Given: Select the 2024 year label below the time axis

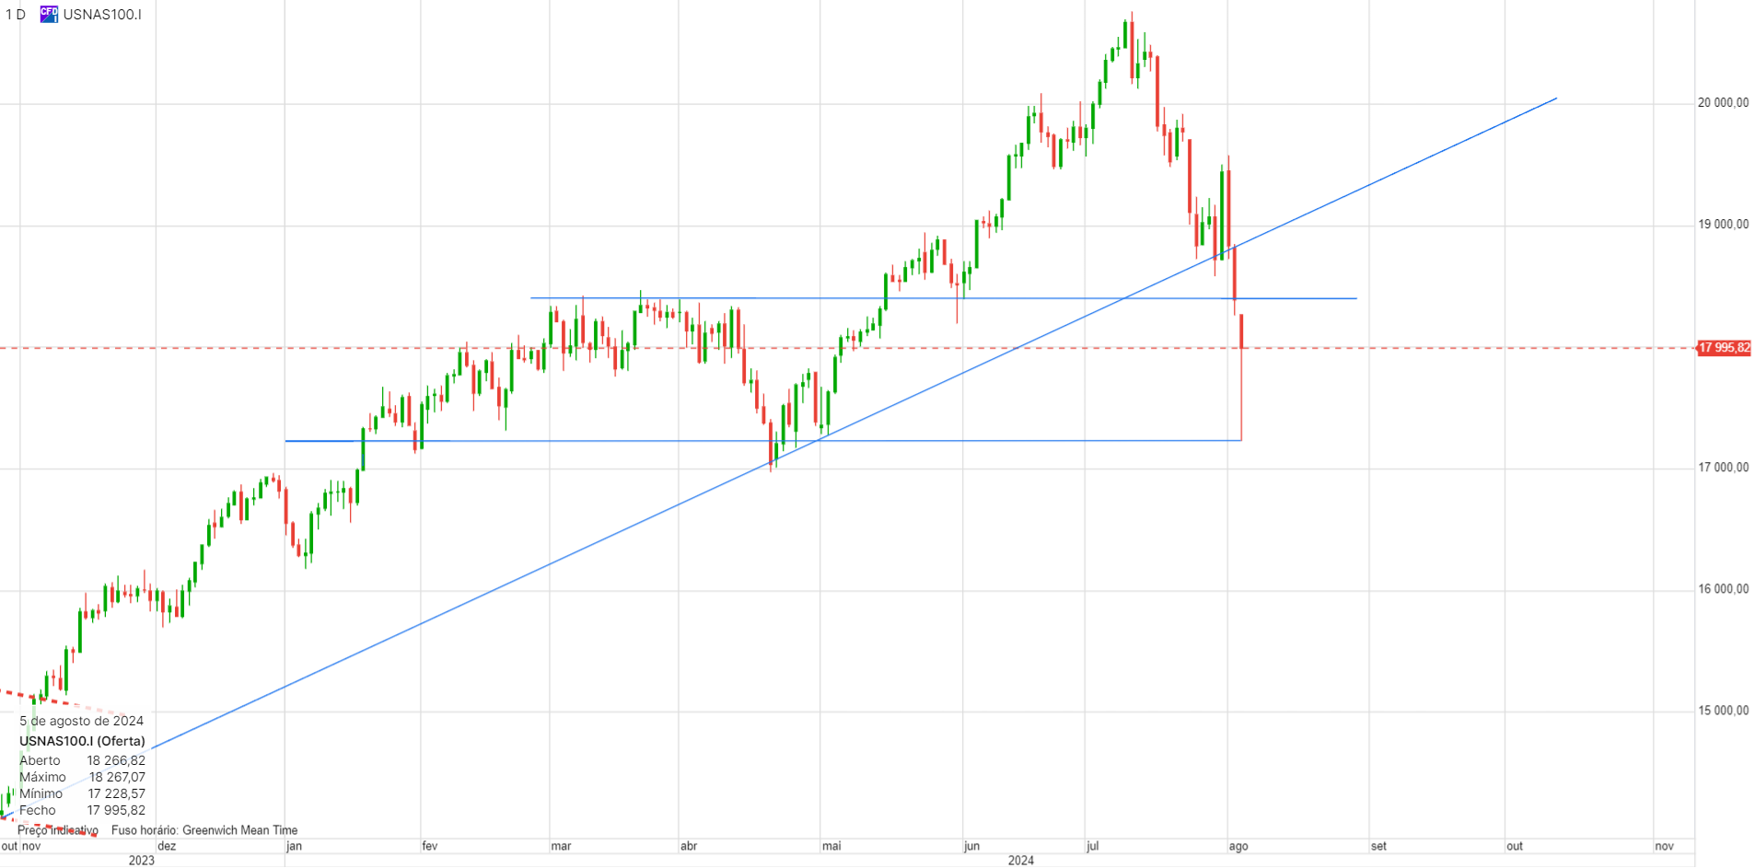Looking at the screenshot, I should pyautogui.click(x=1020, y=861).
